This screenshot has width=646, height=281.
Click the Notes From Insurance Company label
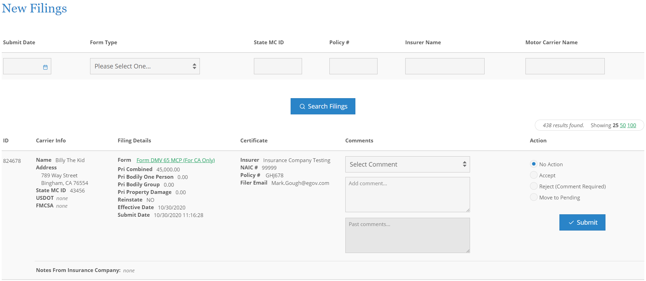coord(78,270)
